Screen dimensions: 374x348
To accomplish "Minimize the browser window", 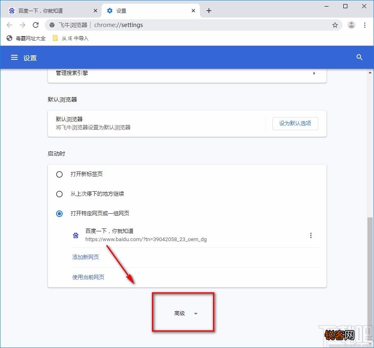I will point(326,6).
